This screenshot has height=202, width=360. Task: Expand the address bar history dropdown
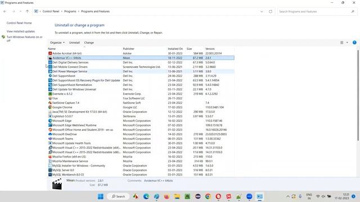(262, 11)
